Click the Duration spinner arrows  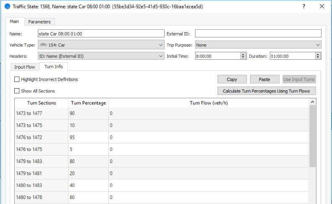[318, 56]
